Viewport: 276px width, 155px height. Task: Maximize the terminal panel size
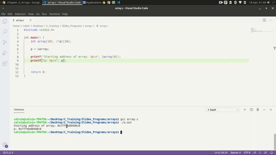264,110
